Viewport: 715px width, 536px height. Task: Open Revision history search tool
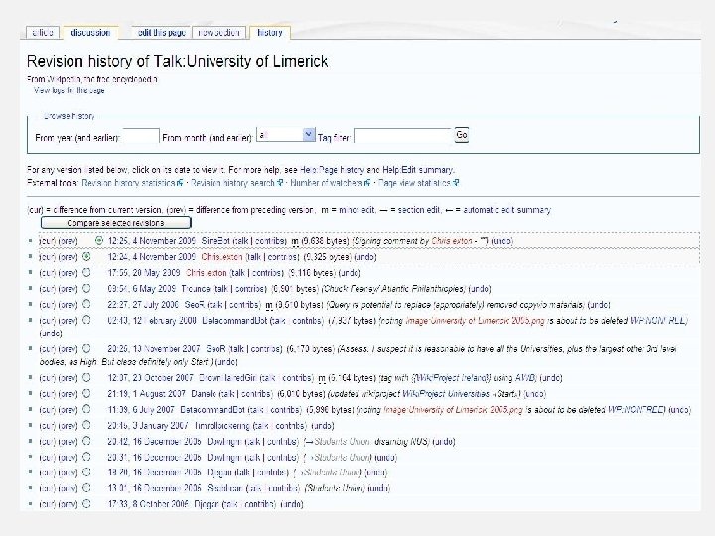pos(237,183)
